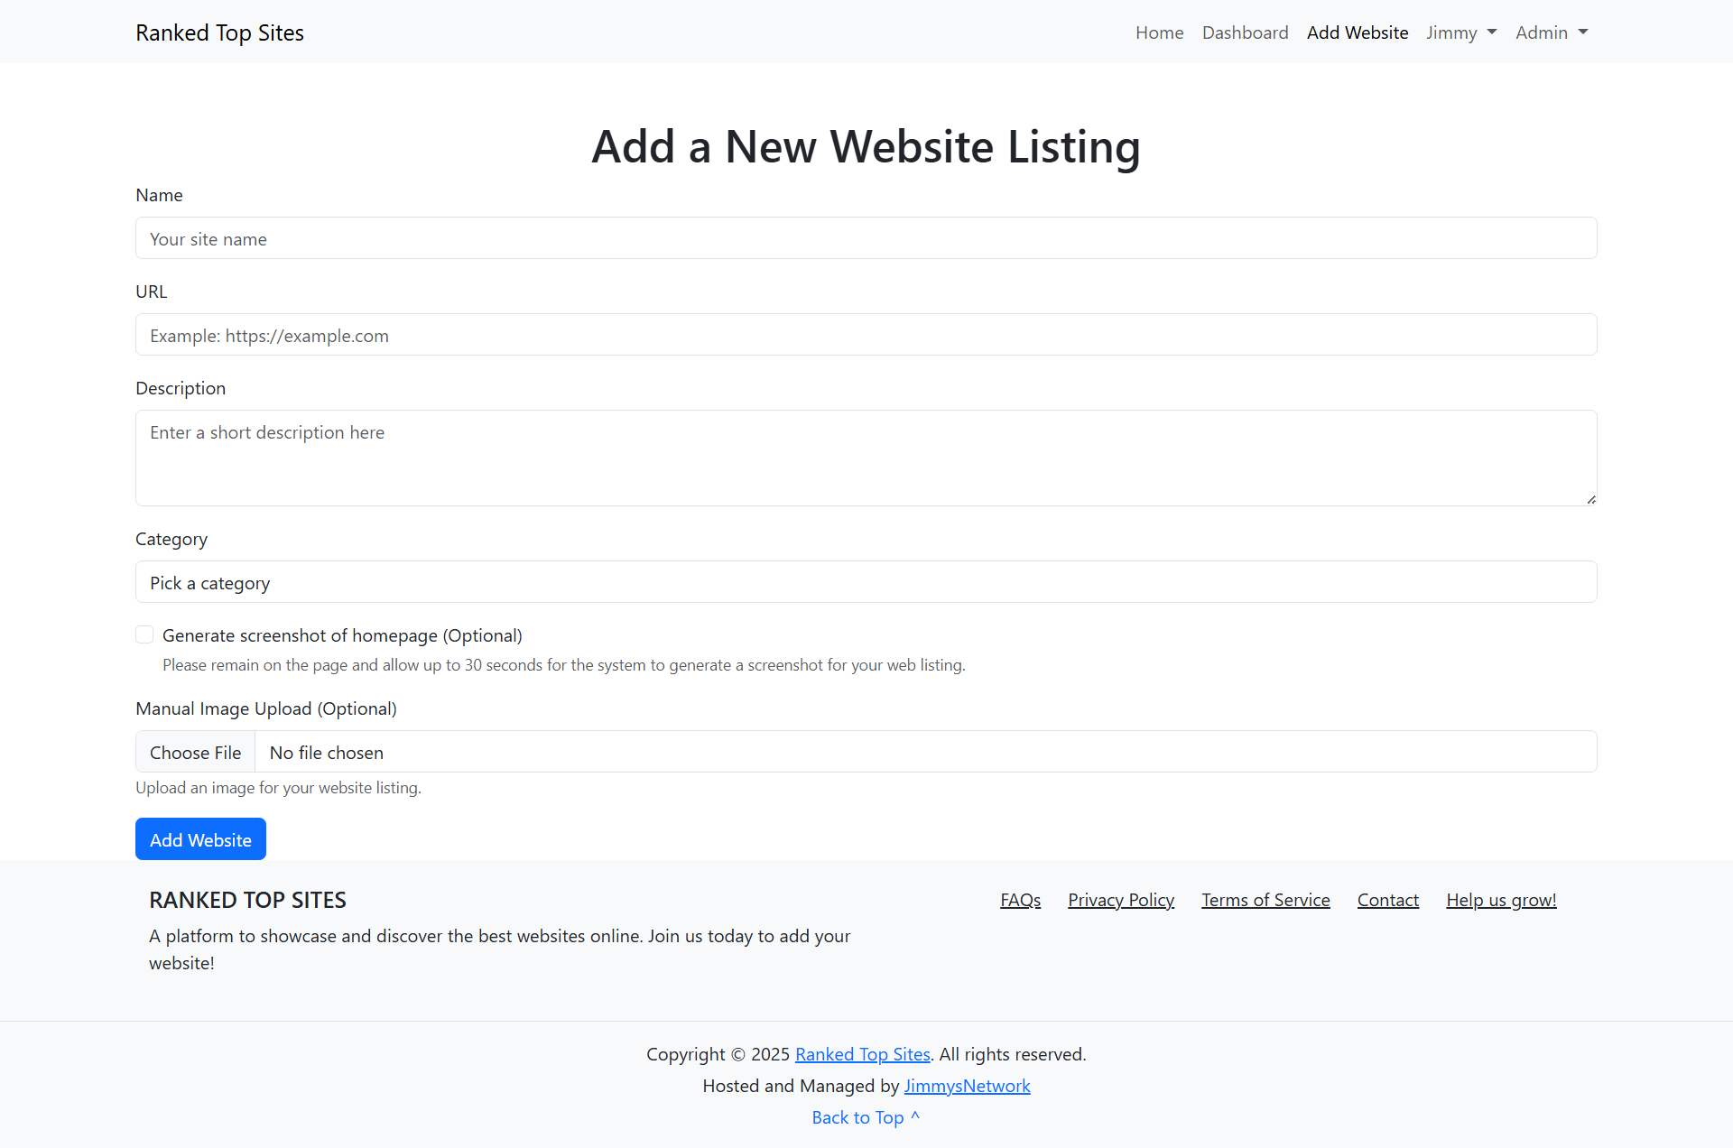The height and width of the screenshot is (1148, 1733).
Task: View the Privacy Policy page
Action: coord(1120,899)
